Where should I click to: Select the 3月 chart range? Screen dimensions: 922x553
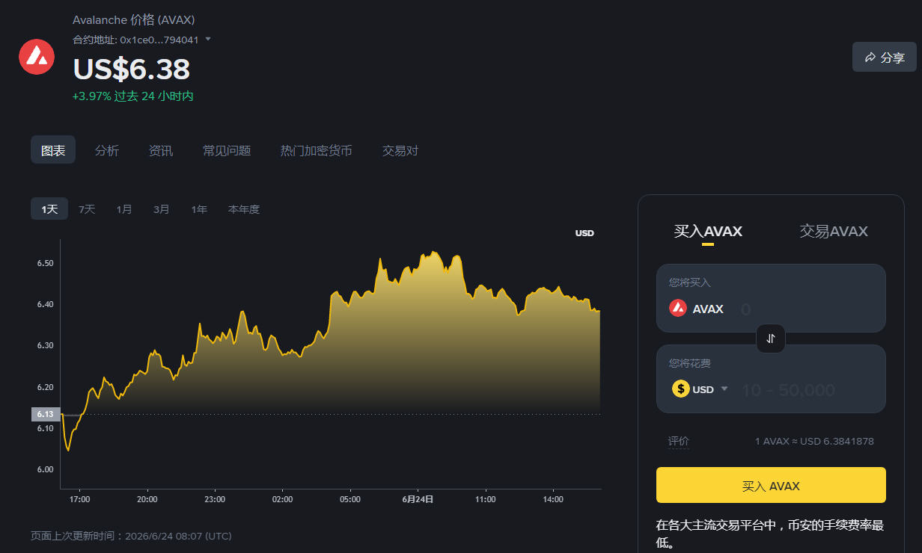(162, 209)
